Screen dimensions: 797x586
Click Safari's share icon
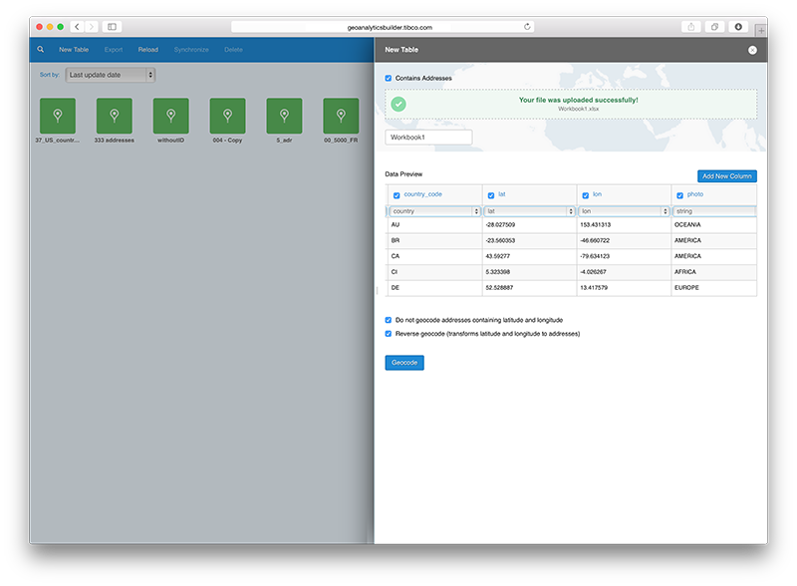[690, 27]
